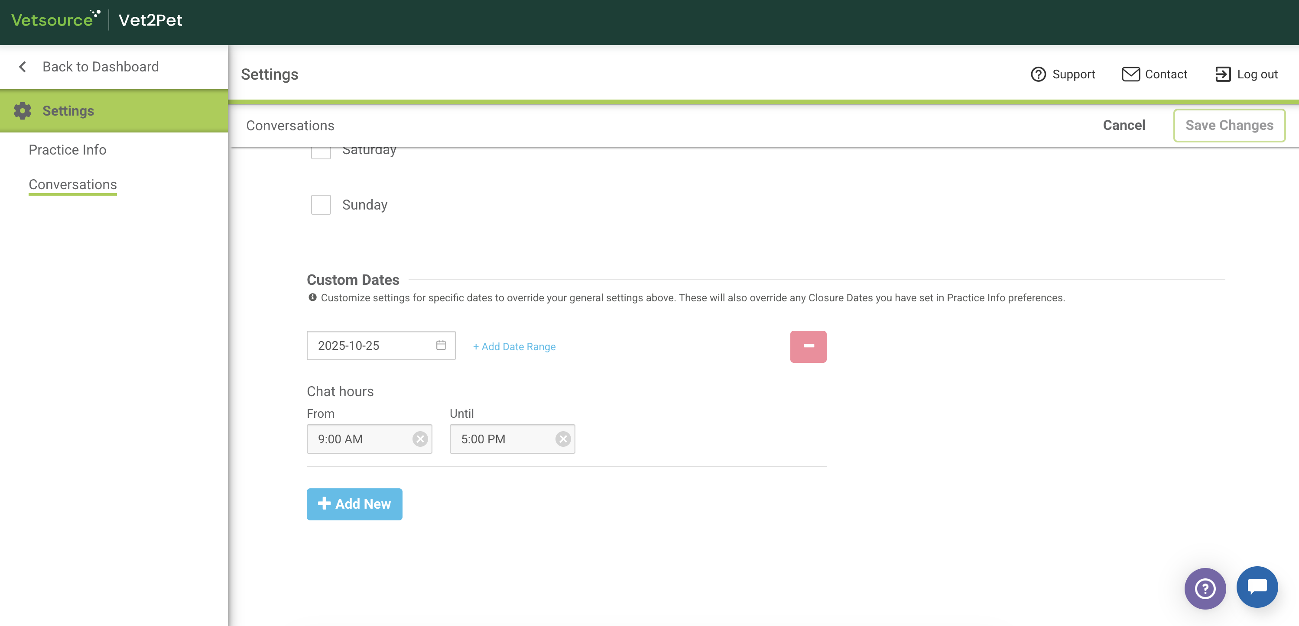Remove custom date with red minus button
This screenshot has width=1299, height=626.
(808, 346)
